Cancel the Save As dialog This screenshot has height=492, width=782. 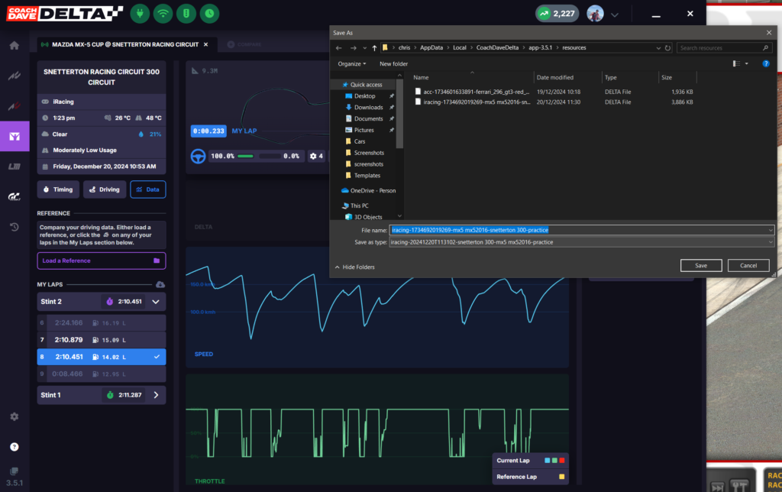748,265
